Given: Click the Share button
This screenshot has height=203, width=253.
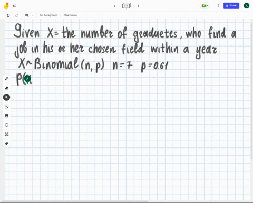Looking at the screenshot, I should click(x=231, y=6).
